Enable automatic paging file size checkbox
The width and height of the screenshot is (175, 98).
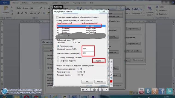pyautogui.click(x=57, y=17)
